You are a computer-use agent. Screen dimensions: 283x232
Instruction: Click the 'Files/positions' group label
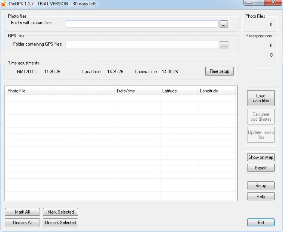pos(259,36)
